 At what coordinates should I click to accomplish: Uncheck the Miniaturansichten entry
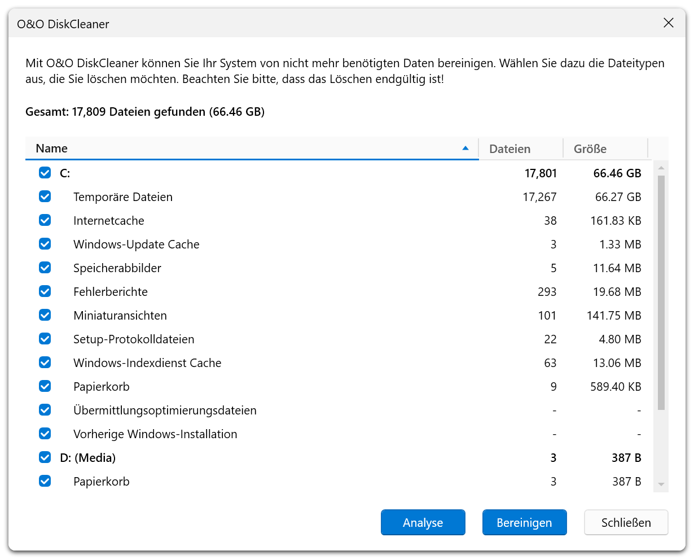coord(45,315)
